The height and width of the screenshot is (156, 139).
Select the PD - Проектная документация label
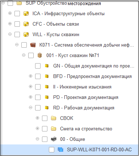pyautogui.click(x=86, y=97)
